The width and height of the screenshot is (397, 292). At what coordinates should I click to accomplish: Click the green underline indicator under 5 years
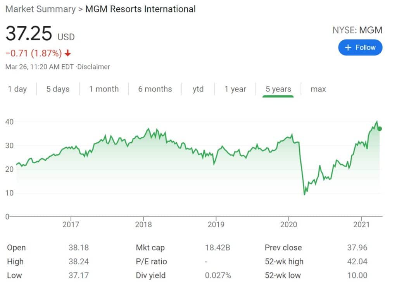(x=278, y=97)
